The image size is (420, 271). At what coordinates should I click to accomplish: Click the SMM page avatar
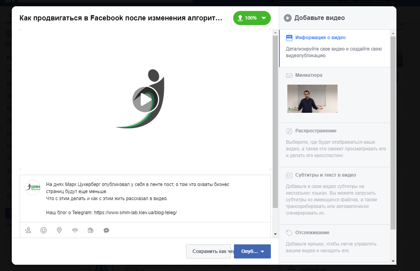(33, 187)
